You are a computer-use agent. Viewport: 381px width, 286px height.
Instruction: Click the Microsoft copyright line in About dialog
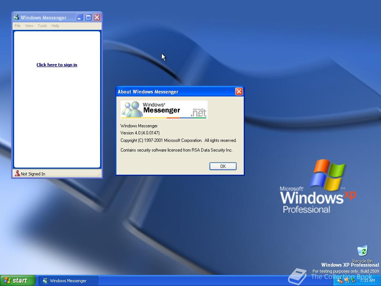coord(178,140)
